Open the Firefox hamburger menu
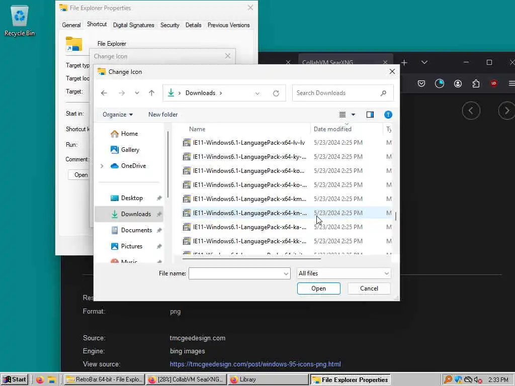515x386 pixels. [x=511, y=84]
